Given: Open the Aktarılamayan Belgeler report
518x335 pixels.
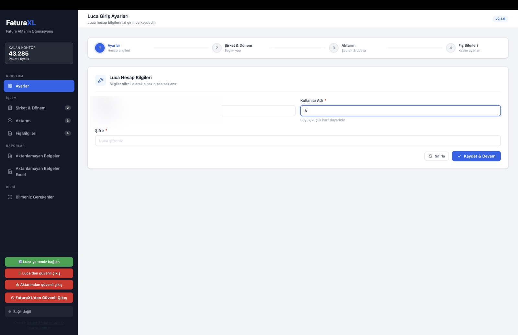Looking at the screenshot, I should tap(39, 156).
